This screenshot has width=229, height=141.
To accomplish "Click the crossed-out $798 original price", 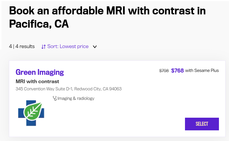I will 164,71.
